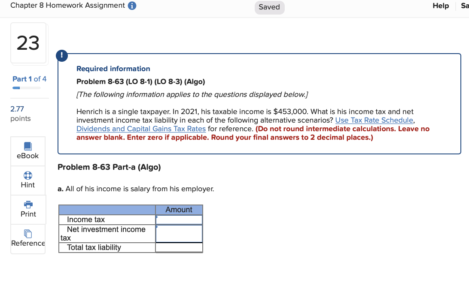Click the Problem 8-63 Part-a heading
Viewport: 469px width, 289px height.
click(x=108, y=167)
